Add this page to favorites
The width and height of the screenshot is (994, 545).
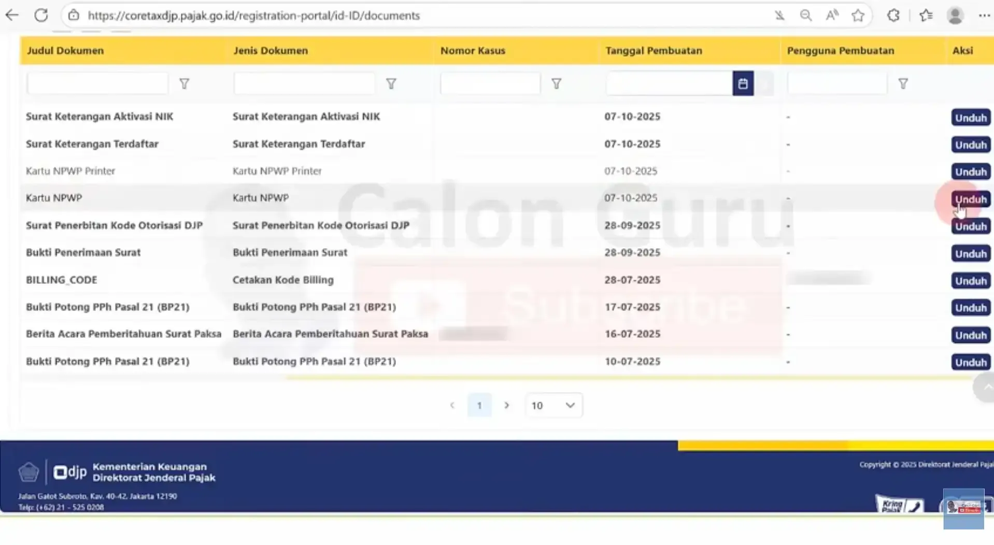858,15
